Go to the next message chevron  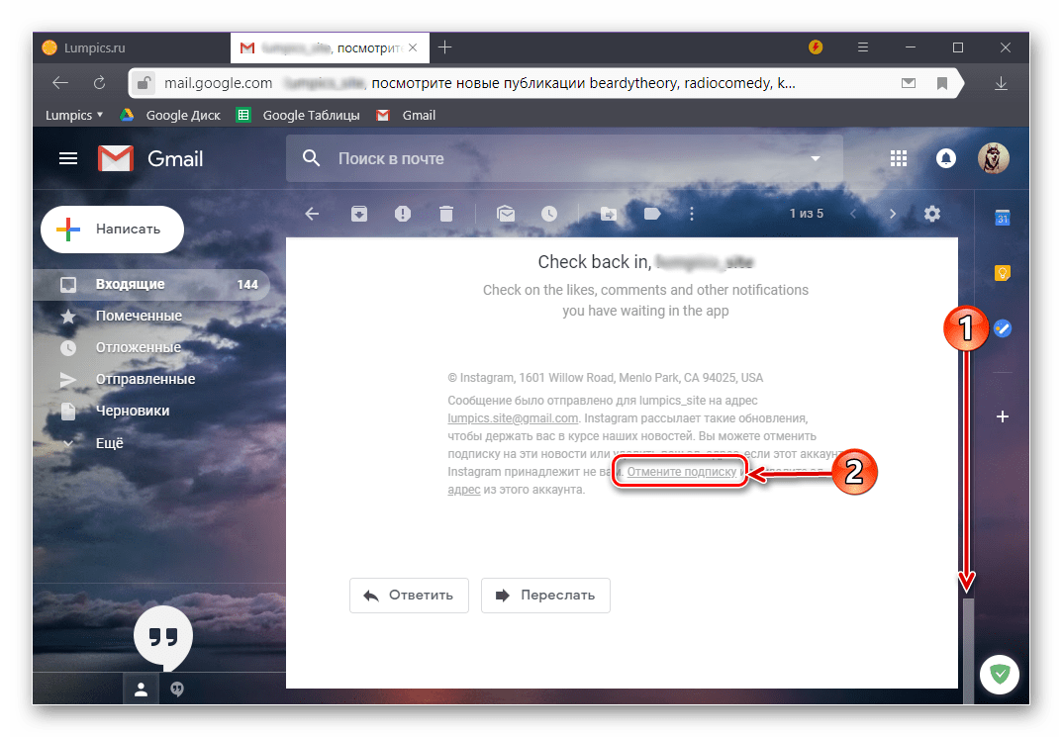893,214
